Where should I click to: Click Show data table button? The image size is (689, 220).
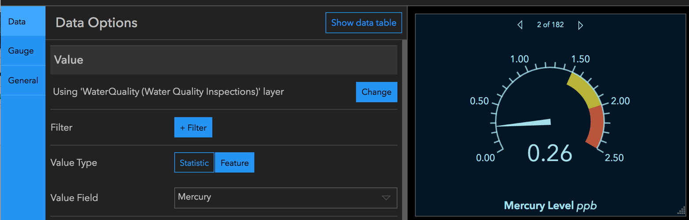(x=363, y=23)
